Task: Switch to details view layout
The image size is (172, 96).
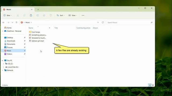Action: tap(150, 85)
